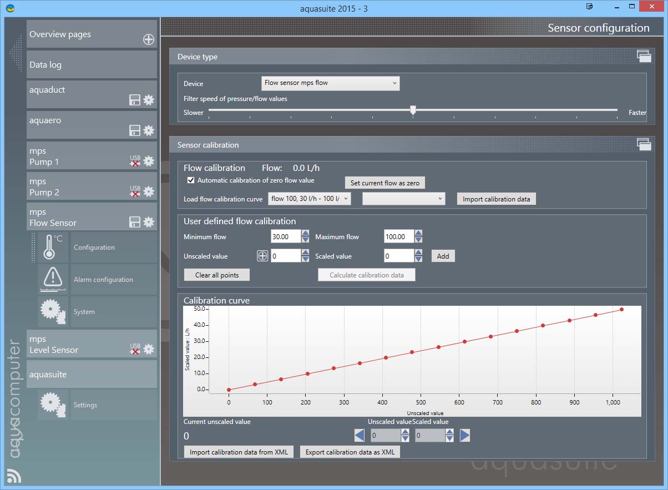Click the Add button
The width and height of the screenshot is (668, 490).
click(443, 256)
